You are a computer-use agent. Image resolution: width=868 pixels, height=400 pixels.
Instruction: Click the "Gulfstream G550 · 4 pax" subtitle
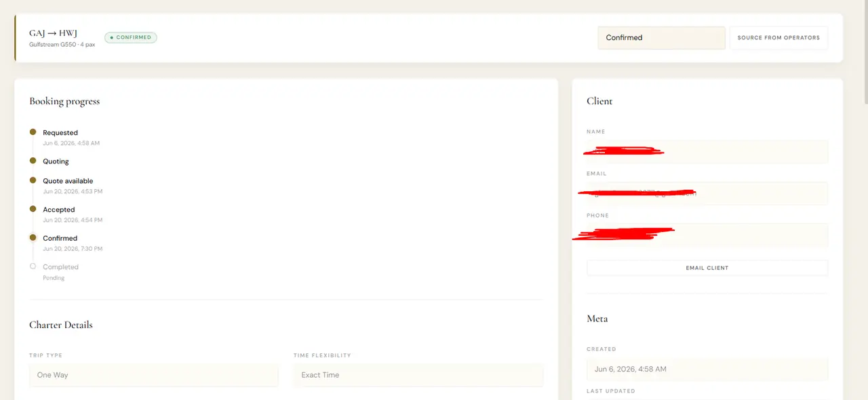click(62, 45)
